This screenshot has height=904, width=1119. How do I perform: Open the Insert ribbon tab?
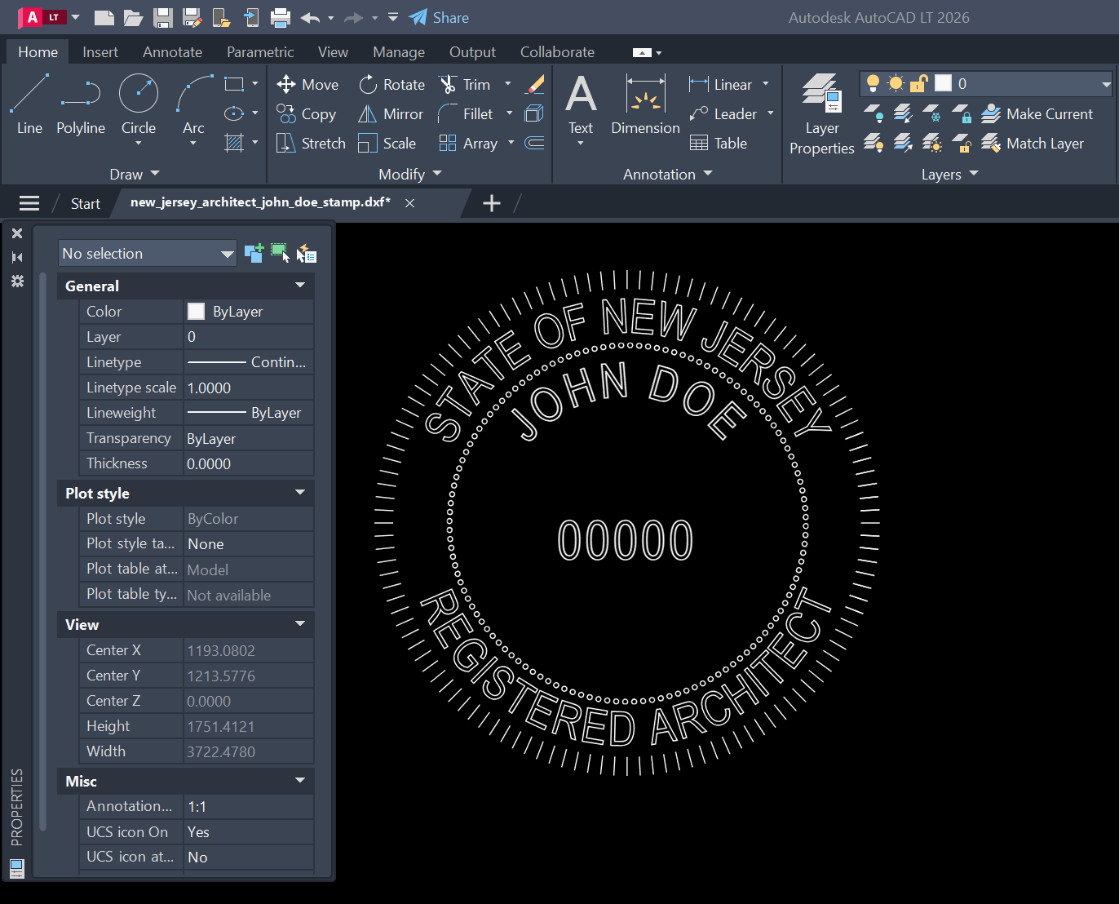100,51
